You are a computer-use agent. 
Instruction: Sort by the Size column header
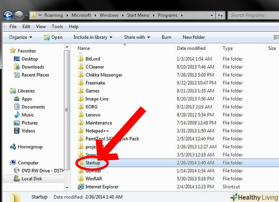[272, 48]
